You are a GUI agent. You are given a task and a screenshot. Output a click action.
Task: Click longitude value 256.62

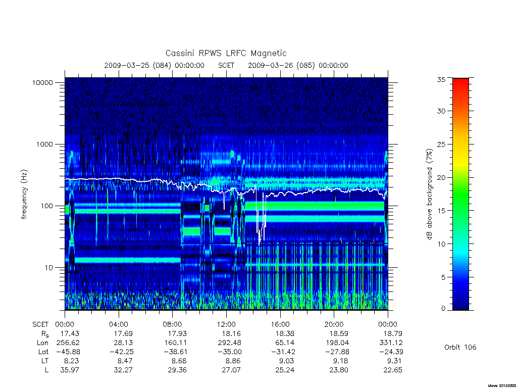68,343
